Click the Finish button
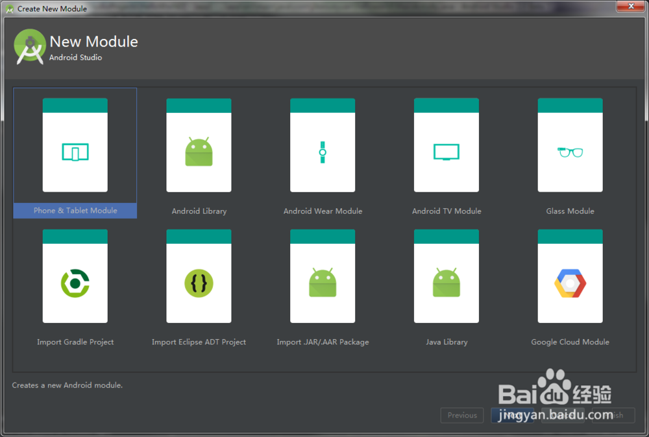This screenshot has width=649, height=437. tap(613, 415)
